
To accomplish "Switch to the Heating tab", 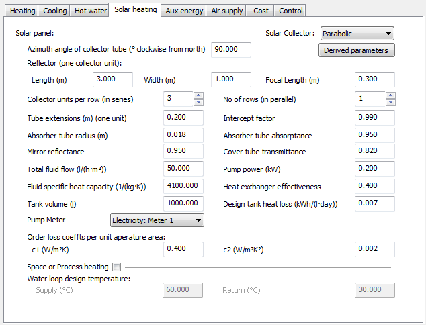I will click(22, 11).
